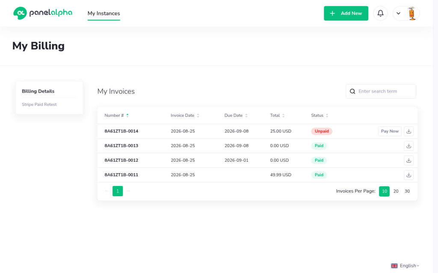The image size is (438, 273).
Task: Click the My Billing page title
Action: coord(38,46)
